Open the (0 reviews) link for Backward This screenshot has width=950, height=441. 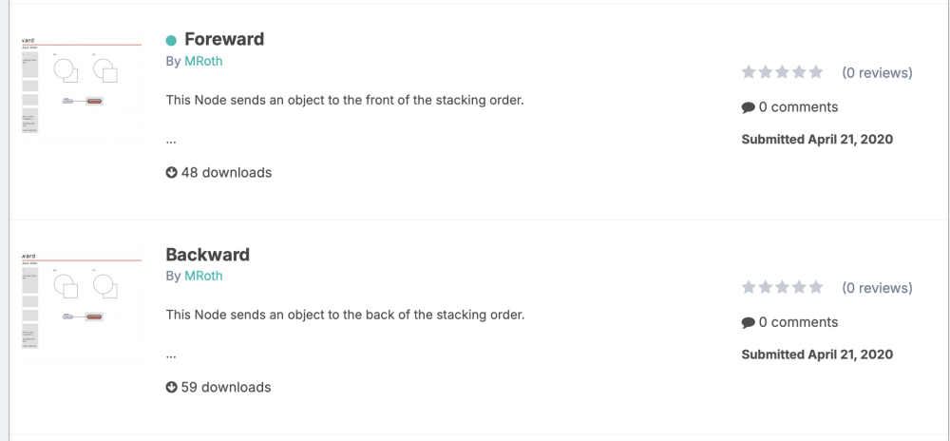click(x=877, y=287)
